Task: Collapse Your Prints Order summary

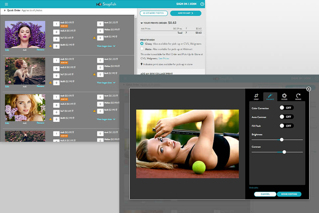Action: pos(142,23)
